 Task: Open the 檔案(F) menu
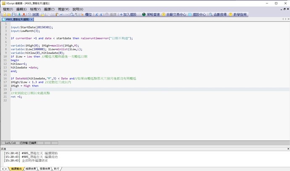pos(8,9)
